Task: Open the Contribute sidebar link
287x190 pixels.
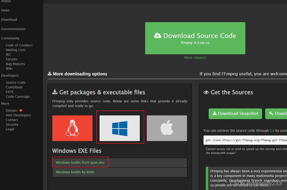Action: 14,87
